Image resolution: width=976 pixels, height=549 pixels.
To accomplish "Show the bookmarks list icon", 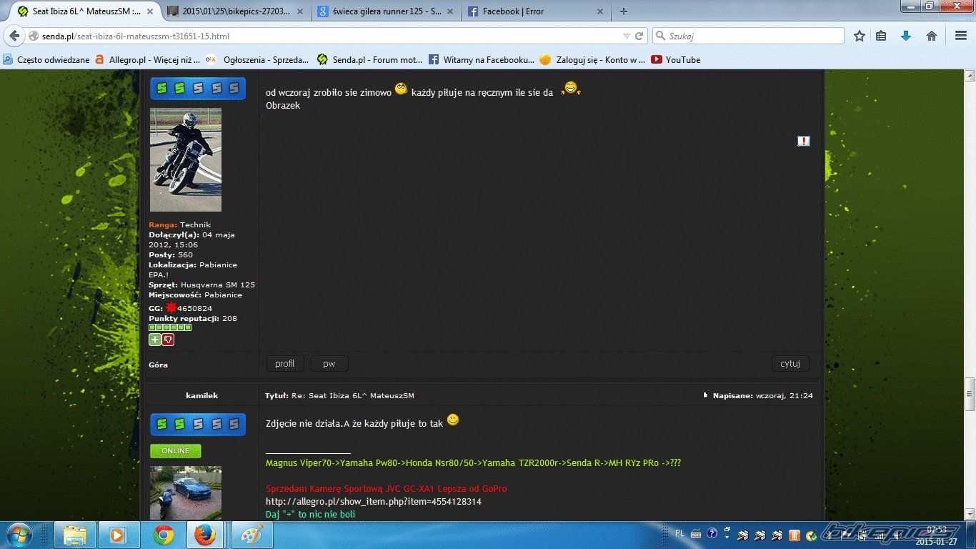I will [881, 36].
